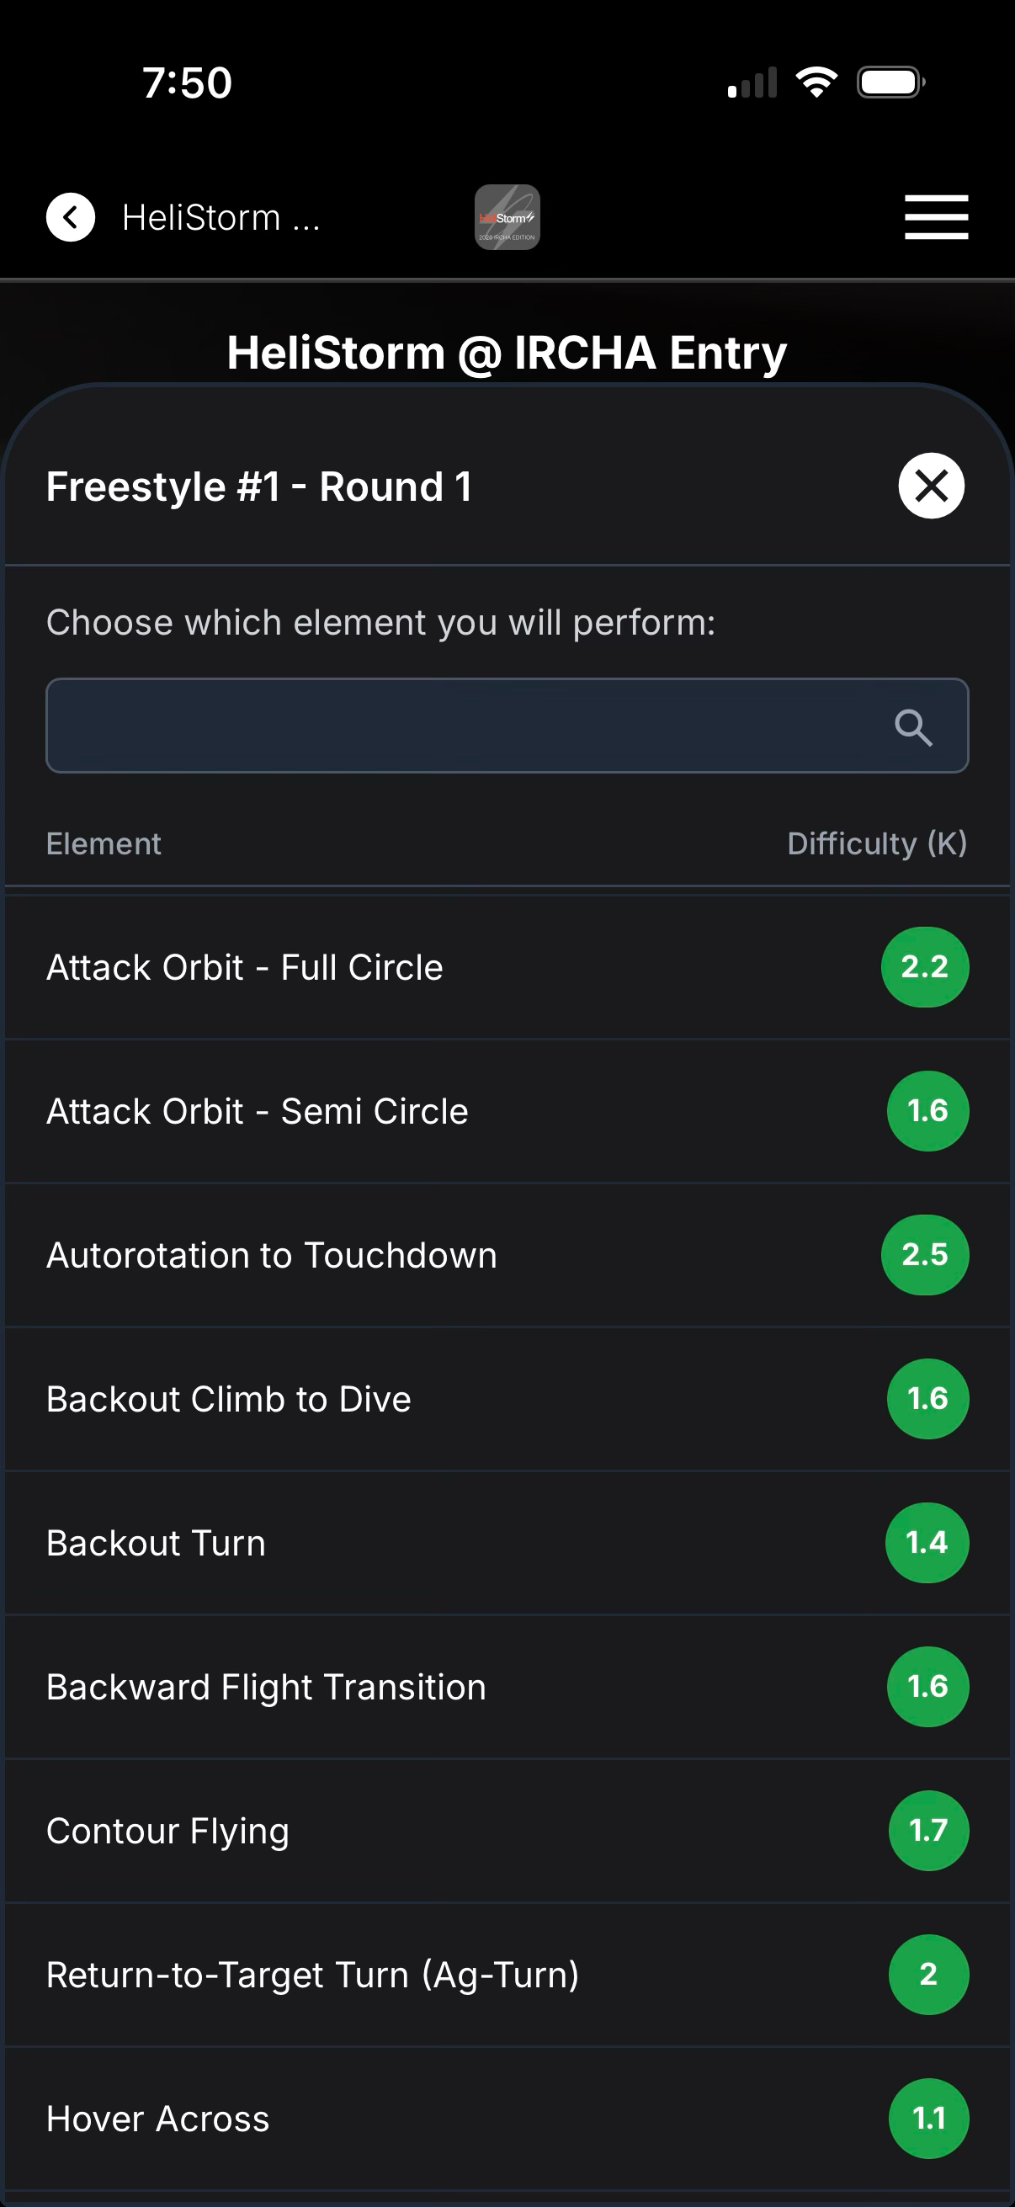Tap the 1.4 difficulty badge
The height and width of the screenshot is (2207, 1015).
coord(926,1543)
